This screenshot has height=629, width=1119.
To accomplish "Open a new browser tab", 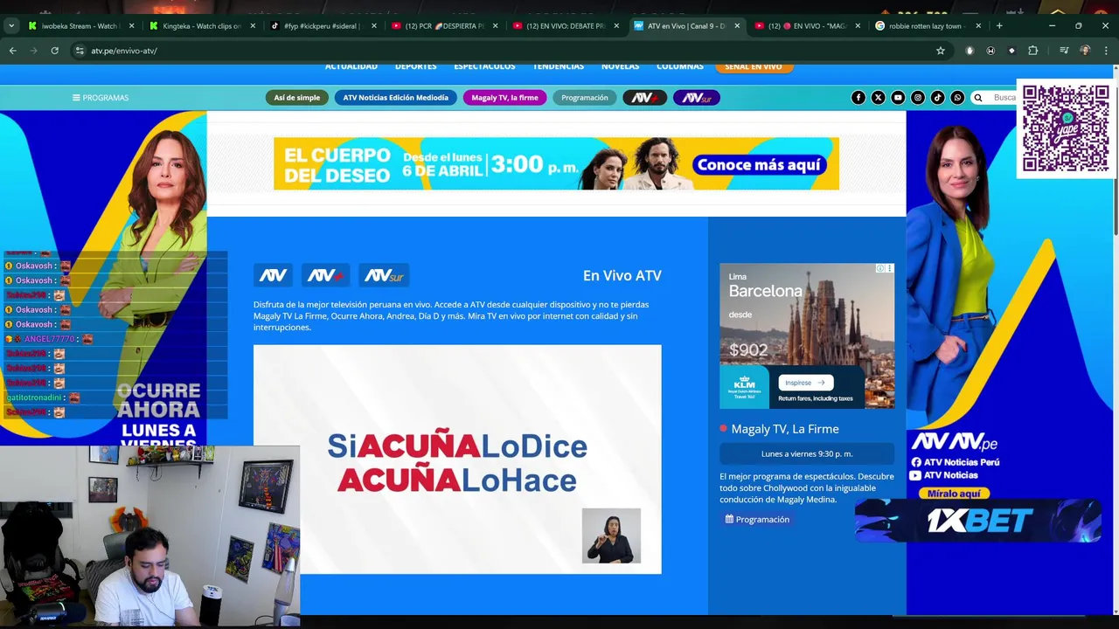I will (999, 26).
